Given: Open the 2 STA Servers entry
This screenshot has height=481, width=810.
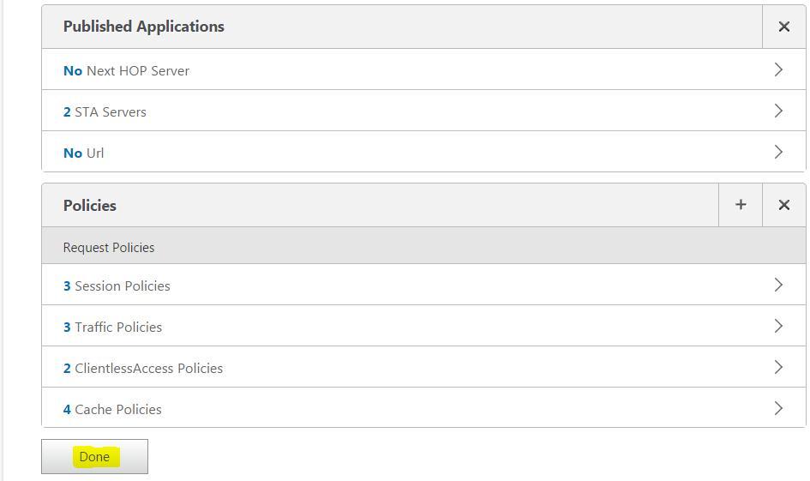Looking at the screenshot, I should pos(105,111).
